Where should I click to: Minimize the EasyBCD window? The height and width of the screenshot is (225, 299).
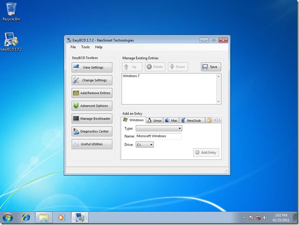coord(204,41)
